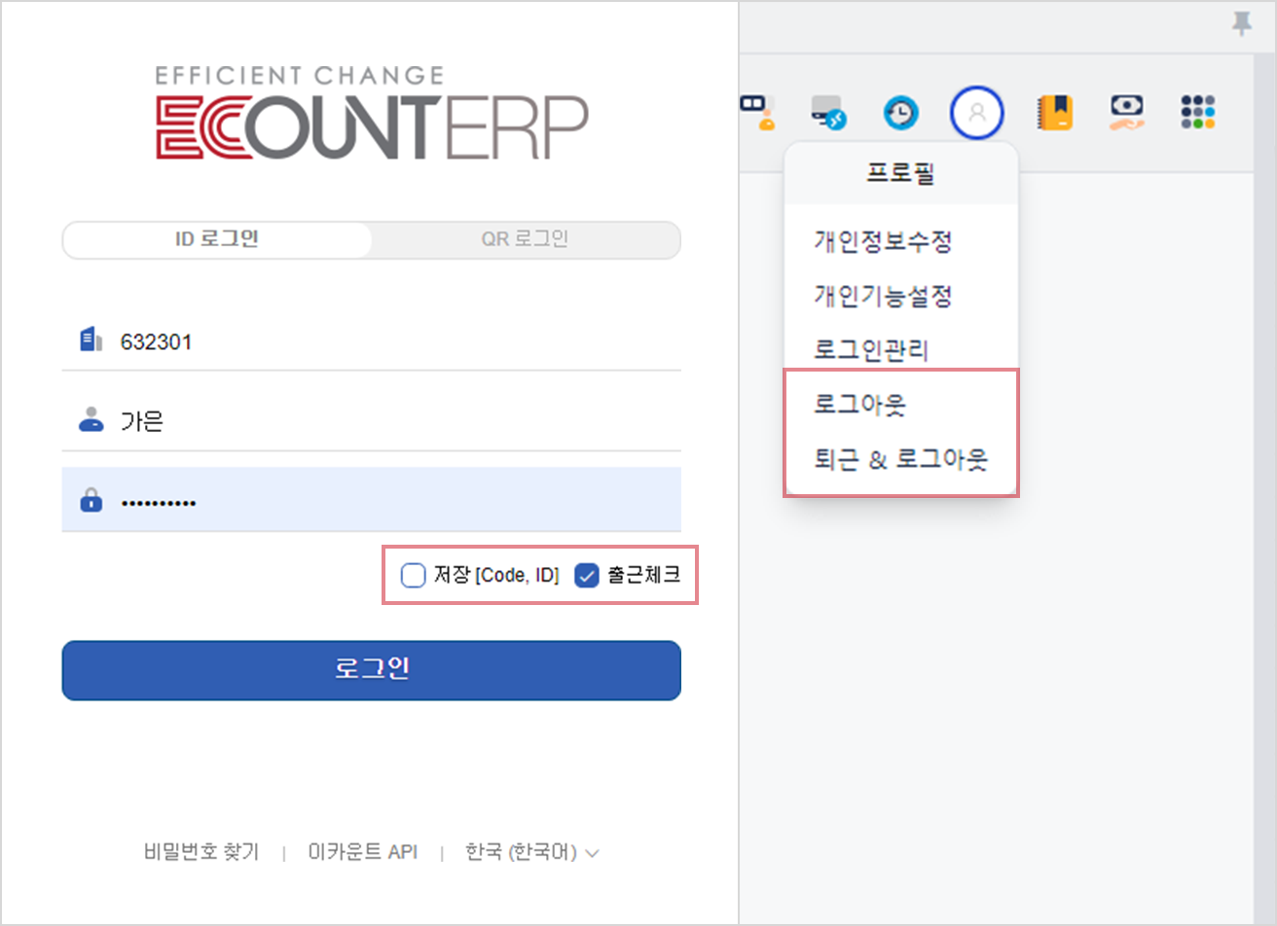Switch to the QR 로그인 tab

point(525,239)
